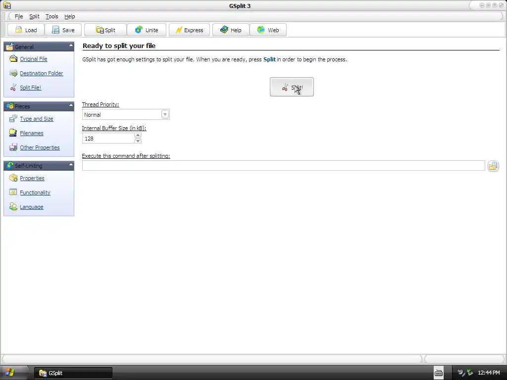Click the Original File icon in sidebar

[x=13, y=58]
